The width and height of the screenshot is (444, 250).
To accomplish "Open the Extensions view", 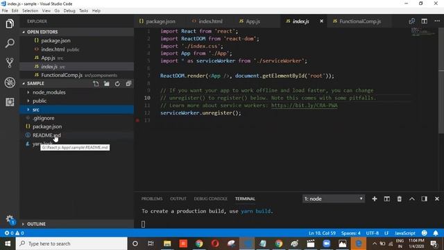I will pyautogui.click(x=10, y=102).
